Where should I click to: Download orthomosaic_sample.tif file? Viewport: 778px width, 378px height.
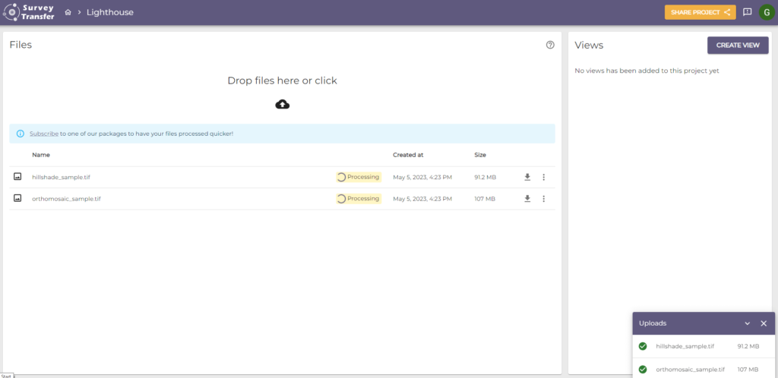point(527,199)
